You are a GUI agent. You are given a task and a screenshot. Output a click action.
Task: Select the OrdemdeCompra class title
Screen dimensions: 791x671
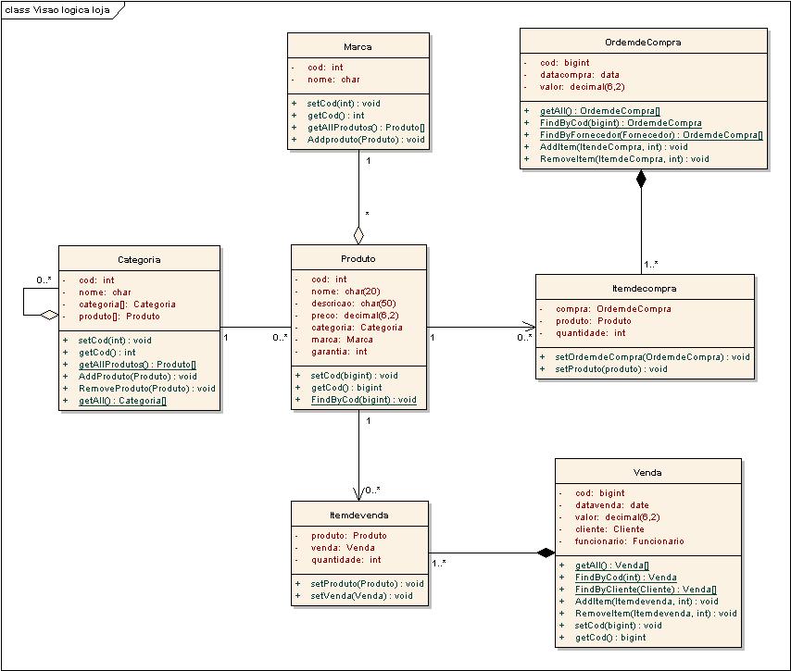(x=643, y=43)
